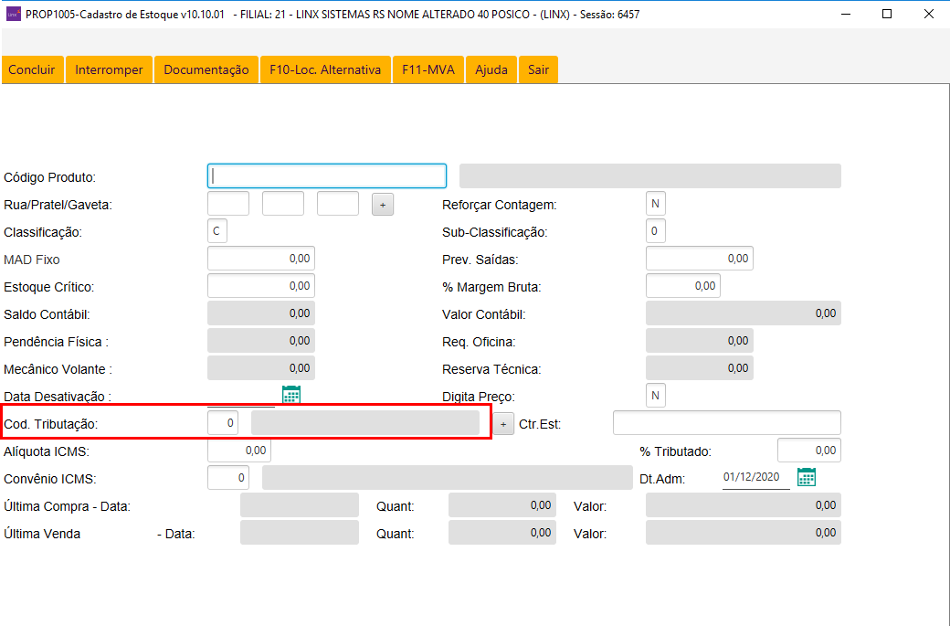This screenshot has width=950, height=626.
Task: Click the Última Compra Data field
Action: [x=300, y=505]
